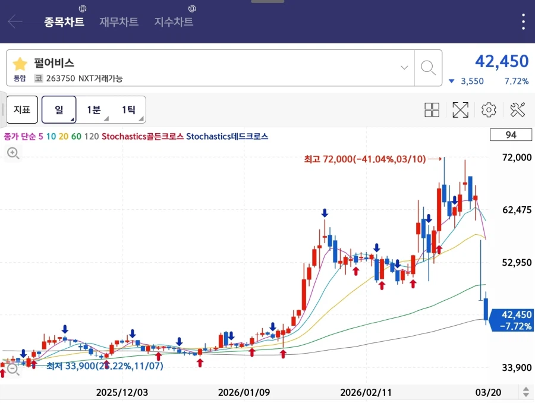Open chart settings gear icon
This screenshot has width=535, height=403.
(489, 109)
